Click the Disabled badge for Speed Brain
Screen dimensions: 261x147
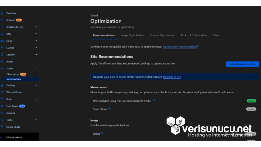click(251, 109)
